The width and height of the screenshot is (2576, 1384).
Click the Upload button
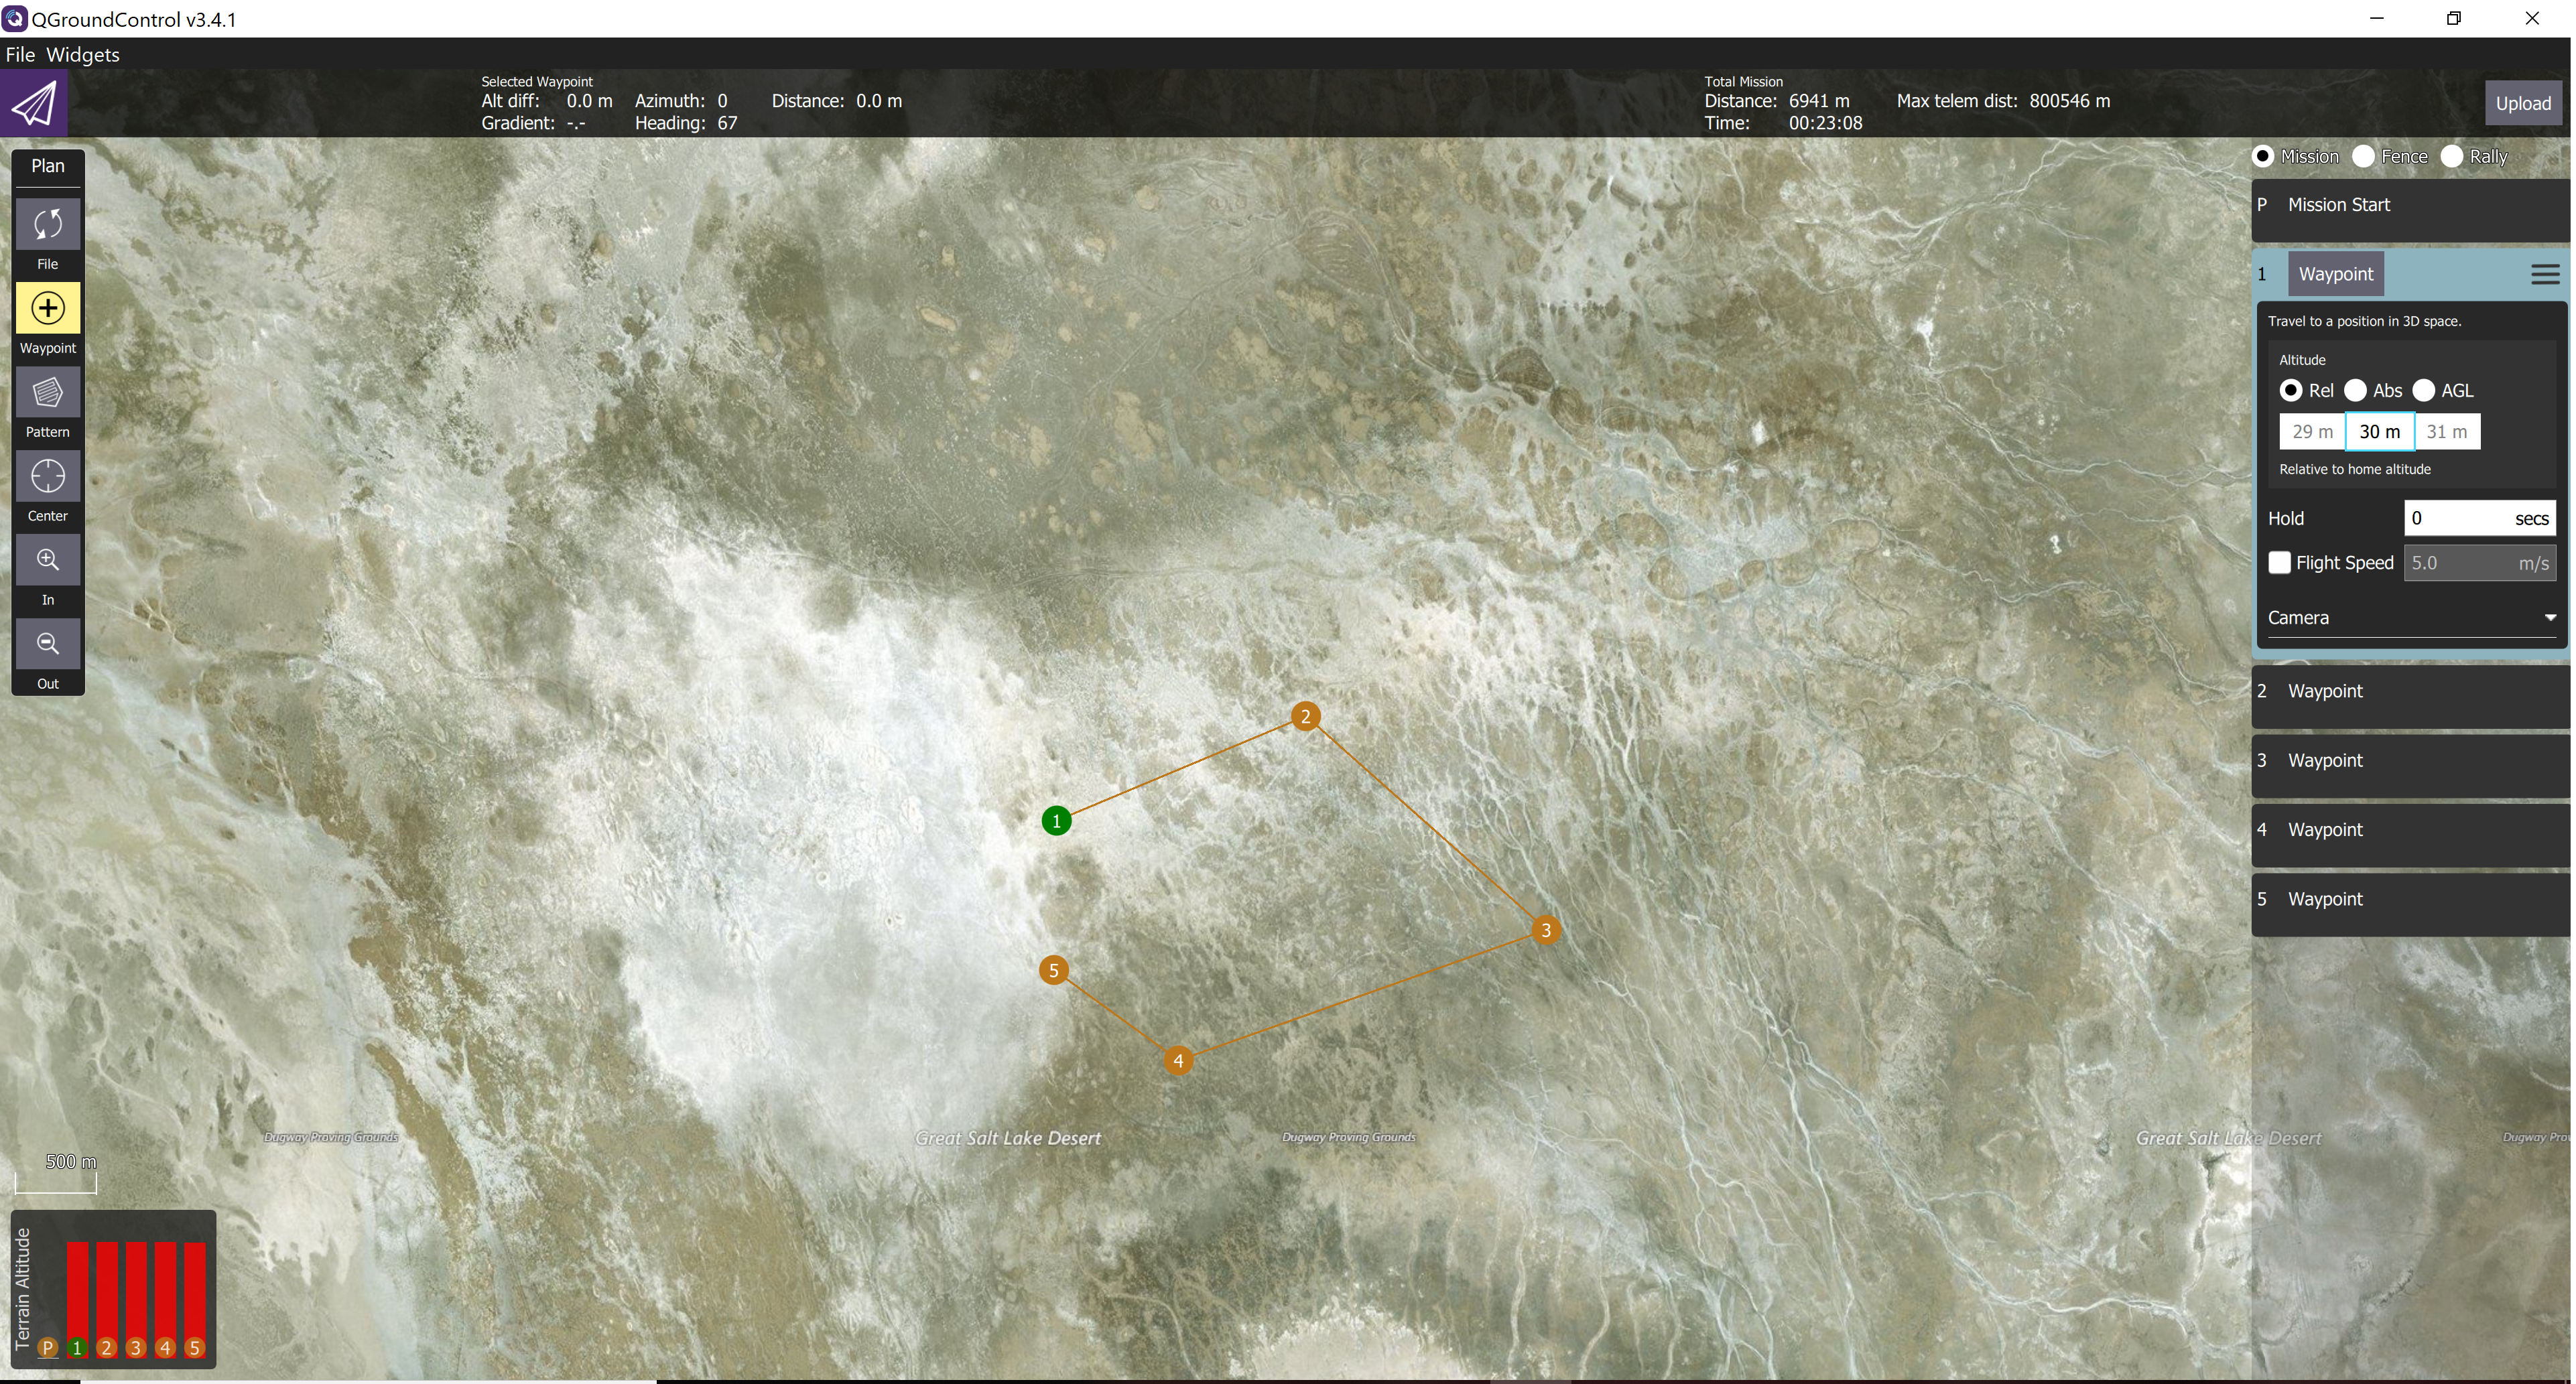tap(2524, 102)
